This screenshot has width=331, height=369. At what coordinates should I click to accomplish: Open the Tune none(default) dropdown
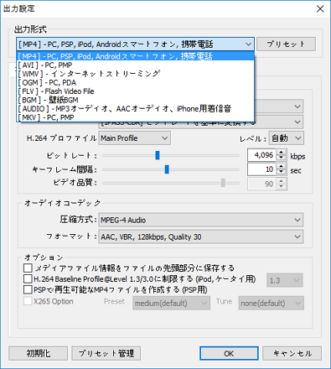(271, 304)
